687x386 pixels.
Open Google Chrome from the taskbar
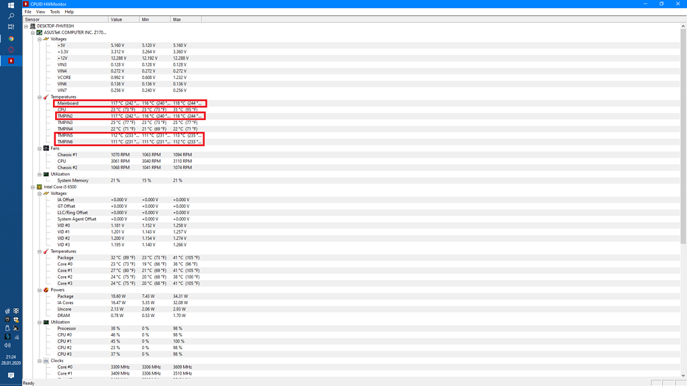(11, 39)
